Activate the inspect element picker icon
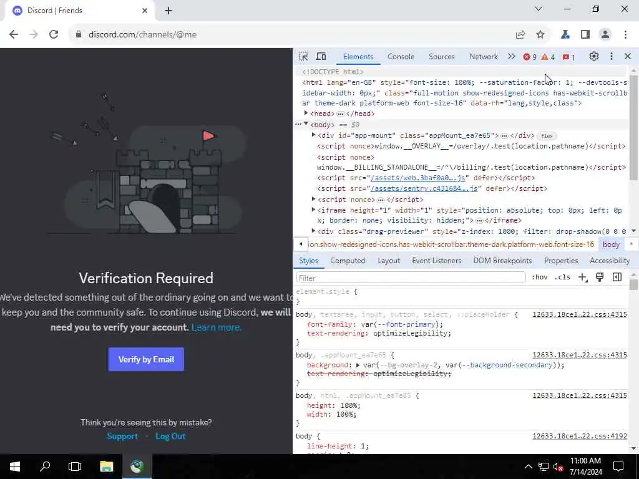 (x=303, y=56)
